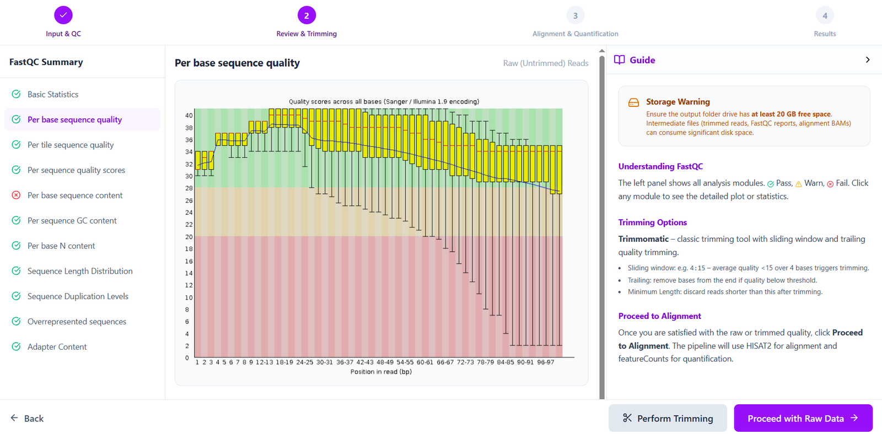Click the Proceed to Alignment heading

coord(660,316)
